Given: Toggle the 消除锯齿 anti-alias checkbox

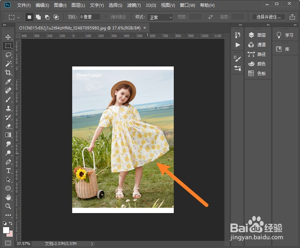Looking at the screenshot, I should coord(106,17).
